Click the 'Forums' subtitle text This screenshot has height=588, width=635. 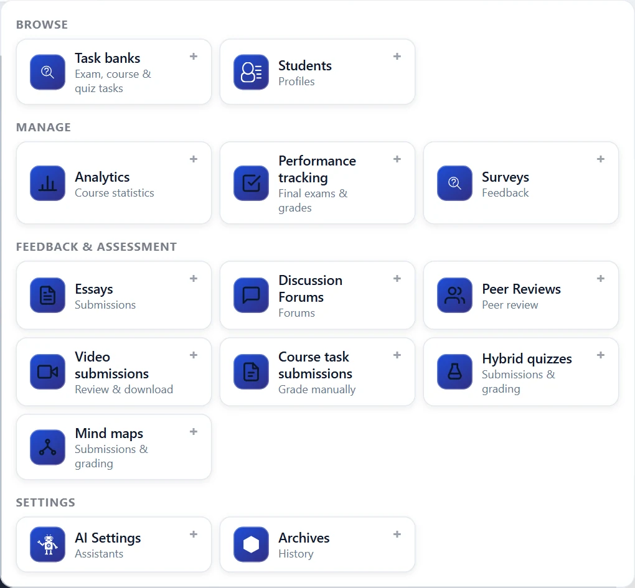[296, 313]
